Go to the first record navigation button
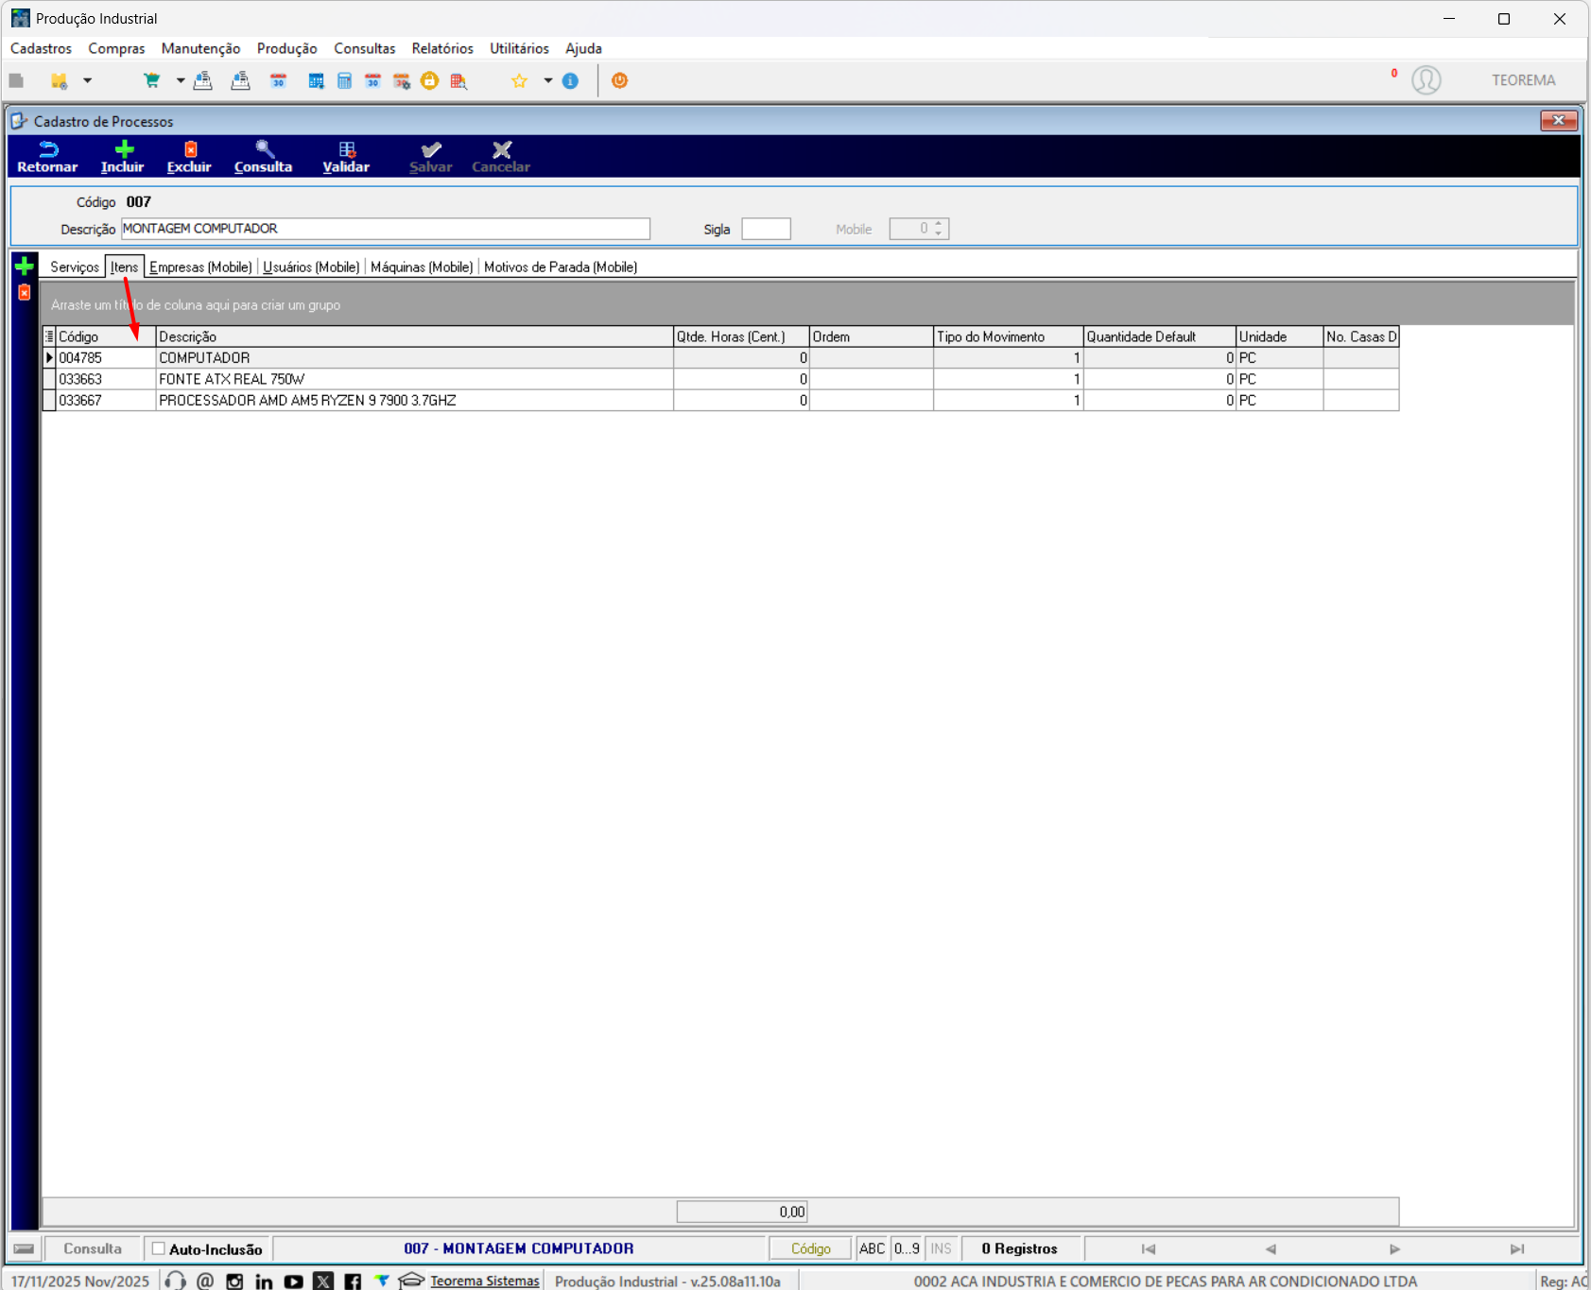The height and width of the screenshot is (1290, 1591). point(1149,1248)
